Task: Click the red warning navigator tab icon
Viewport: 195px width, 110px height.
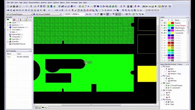Action: pyautogui.click(x=20, y=20)
